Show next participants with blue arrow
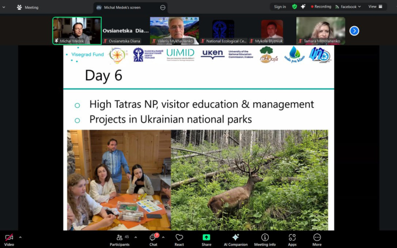Image resolution: width=397 pixels, height=248 pixels. point(354,31)
